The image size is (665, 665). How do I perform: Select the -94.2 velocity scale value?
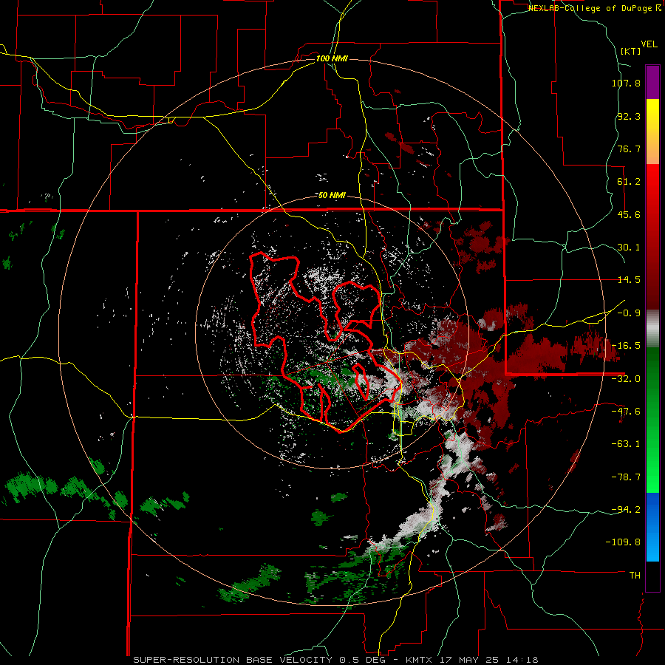[626, 510]
